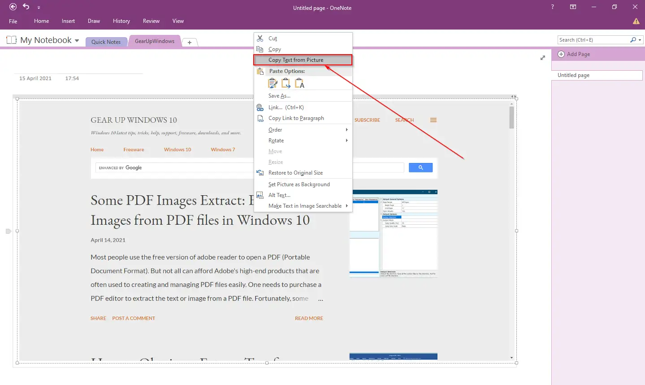The image size is (645, 385).
Task: Open the Draw ribbon tab
Action: click(x=94, y=21)
